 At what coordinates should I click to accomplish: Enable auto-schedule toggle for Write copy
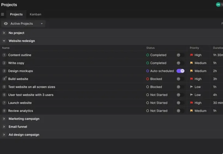180,63
